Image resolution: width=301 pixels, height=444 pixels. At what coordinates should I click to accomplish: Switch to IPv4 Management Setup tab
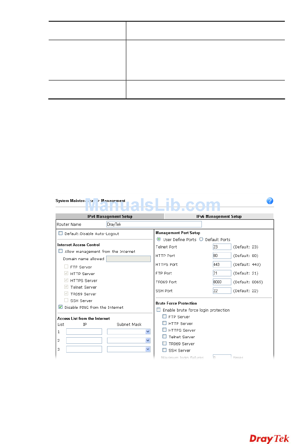[x=110, y=216]
